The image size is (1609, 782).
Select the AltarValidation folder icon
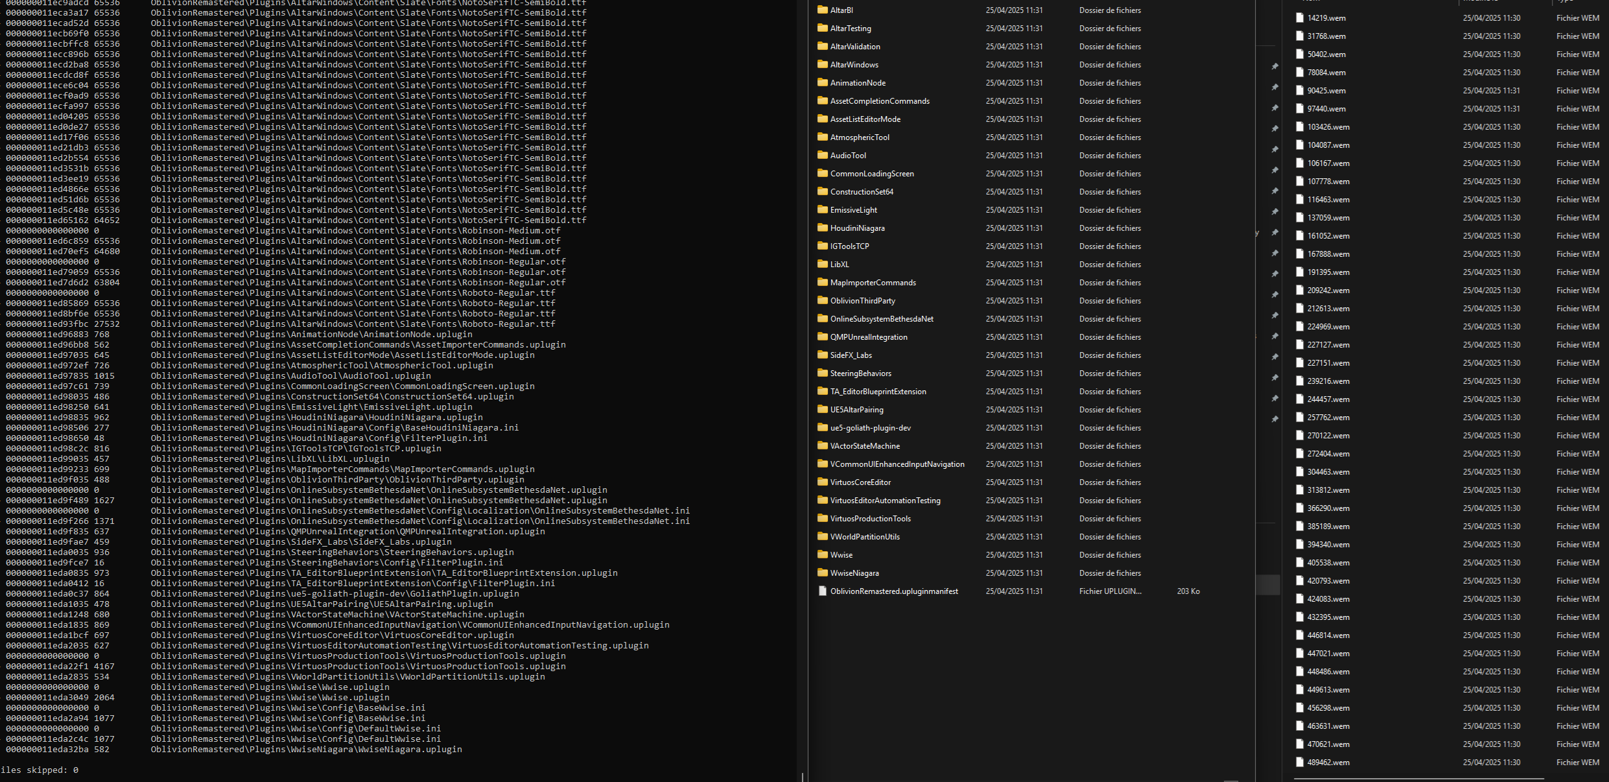coord(823,46)
